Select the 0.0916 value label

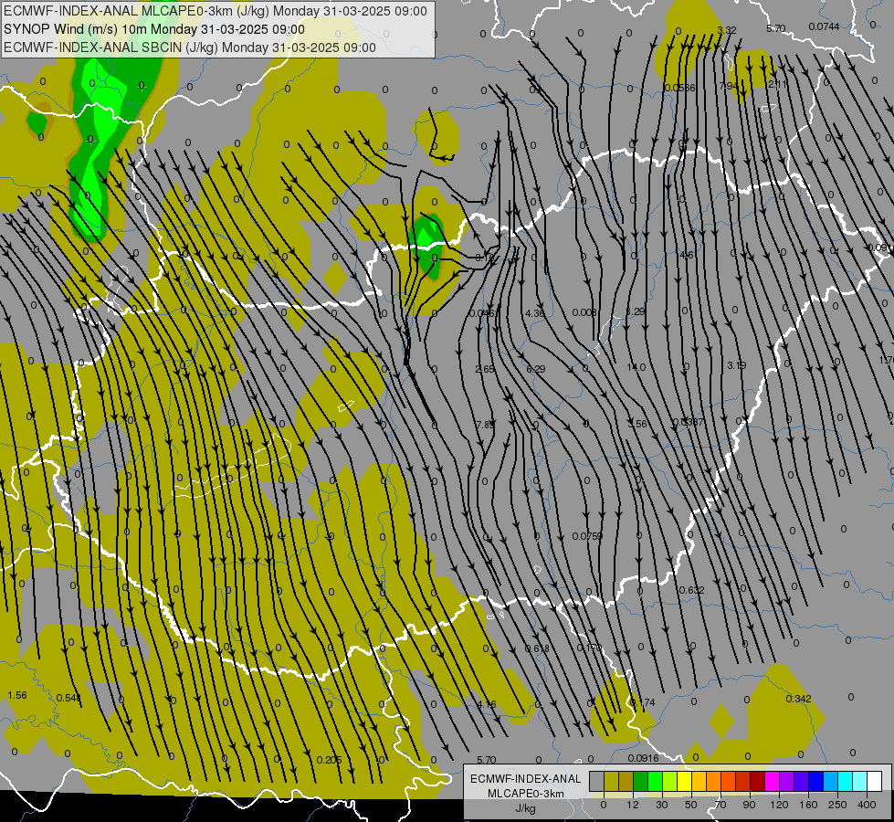coord(643,758)
